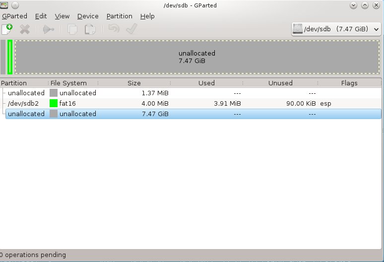384x262 pixels.
Task: Sort by the Used column header
Action: tap(206, 83)
